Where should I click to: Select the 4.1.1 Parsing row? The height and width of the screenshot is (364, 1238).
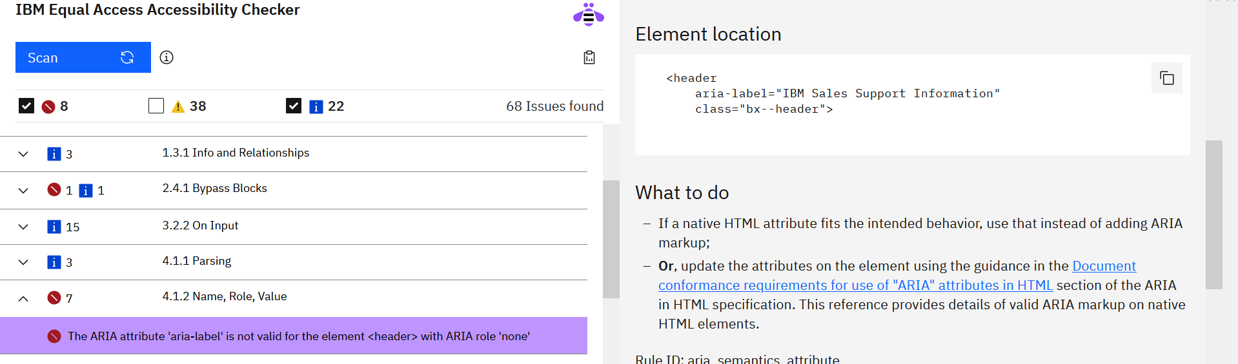coord(197,261)
